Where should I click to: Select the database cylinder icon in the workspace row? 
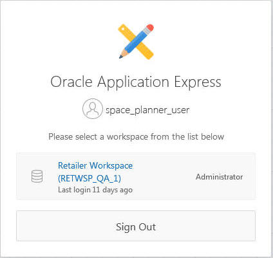pyautogui.click(x=37, y=176)
